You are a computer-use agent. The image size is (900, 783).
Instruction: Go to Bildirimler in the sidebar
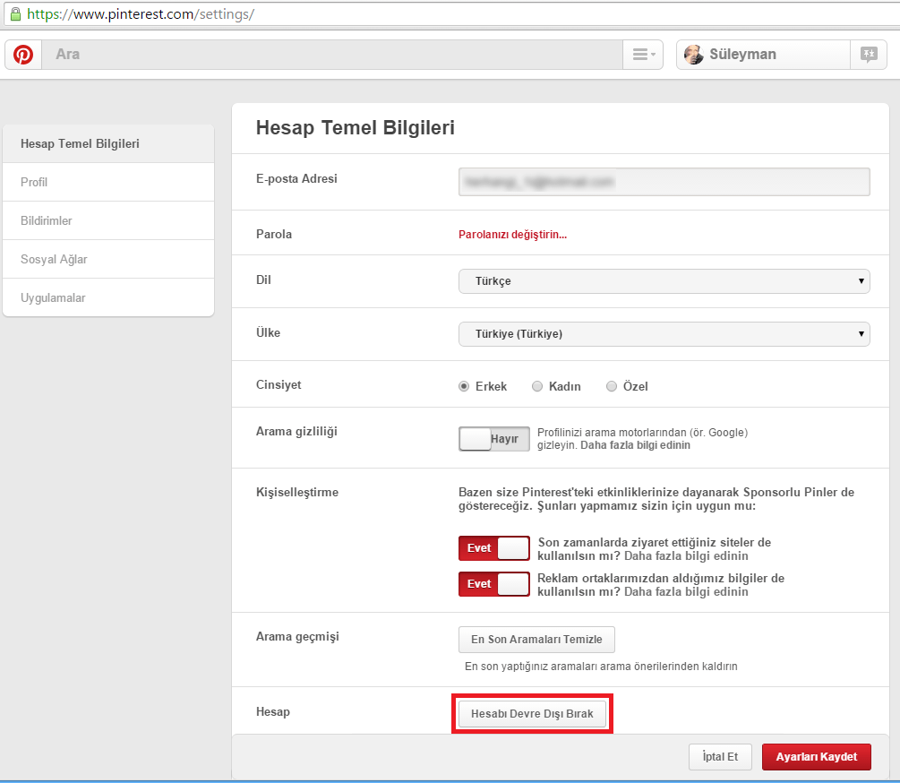[x=47, y=220]
